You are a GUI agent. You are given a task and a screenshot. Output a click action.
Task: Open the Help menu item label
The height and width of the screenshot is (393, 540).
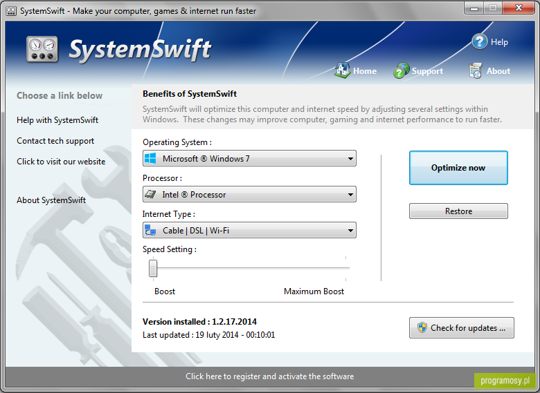click(499, 42)
